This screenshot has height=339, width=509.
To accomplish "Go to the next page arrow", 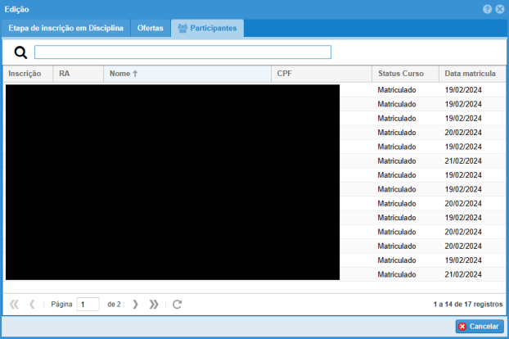I will click(136, 304).
